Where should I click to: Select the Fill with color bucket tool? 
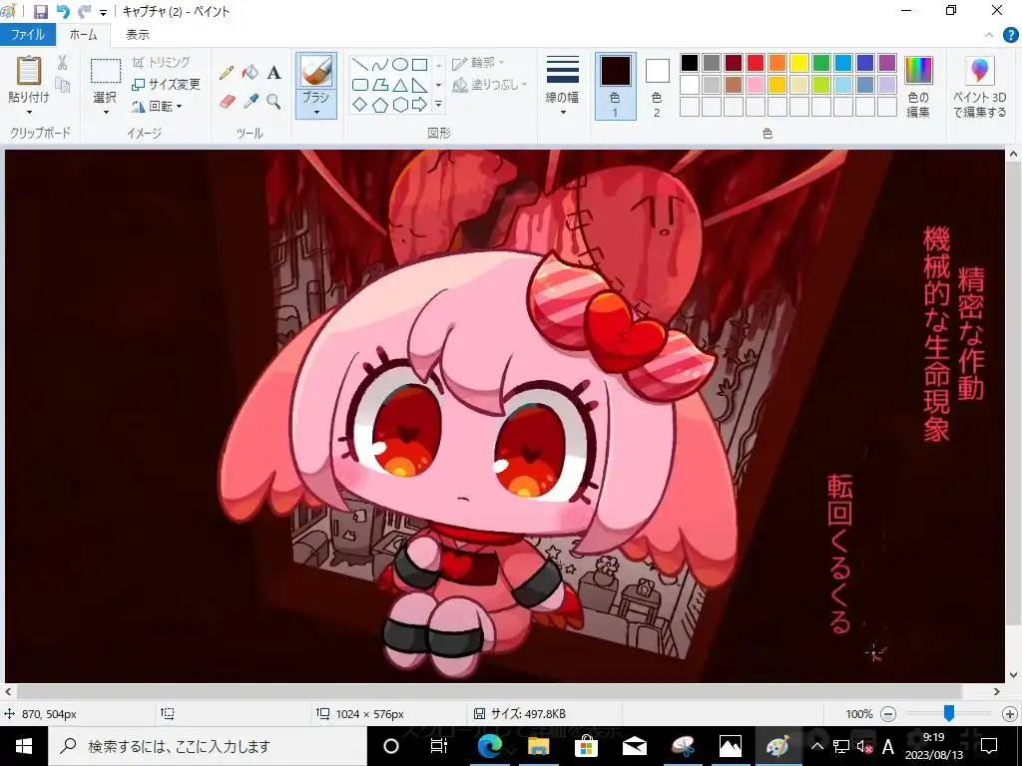[x=251, y=72]
